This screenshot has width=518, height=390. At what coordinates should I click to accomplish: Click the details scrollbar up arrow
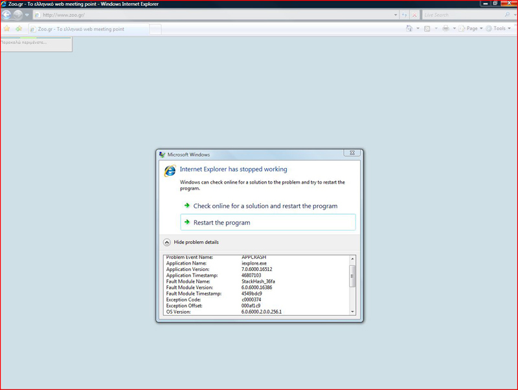(x=352, y=259)
